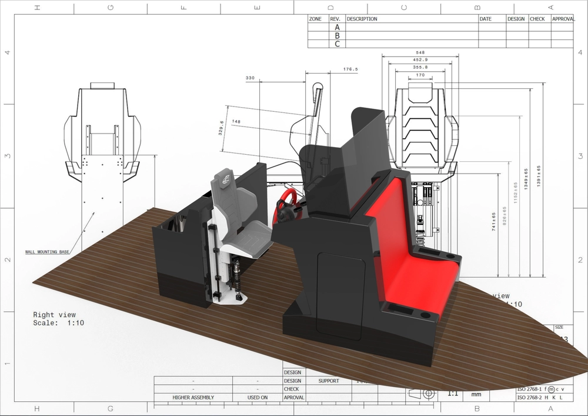Click the crosshair circle beside the projection symbol
Image resolution: width=588 pixels, height=416 pixels.
pyautogui.click(x=429, y=392)
